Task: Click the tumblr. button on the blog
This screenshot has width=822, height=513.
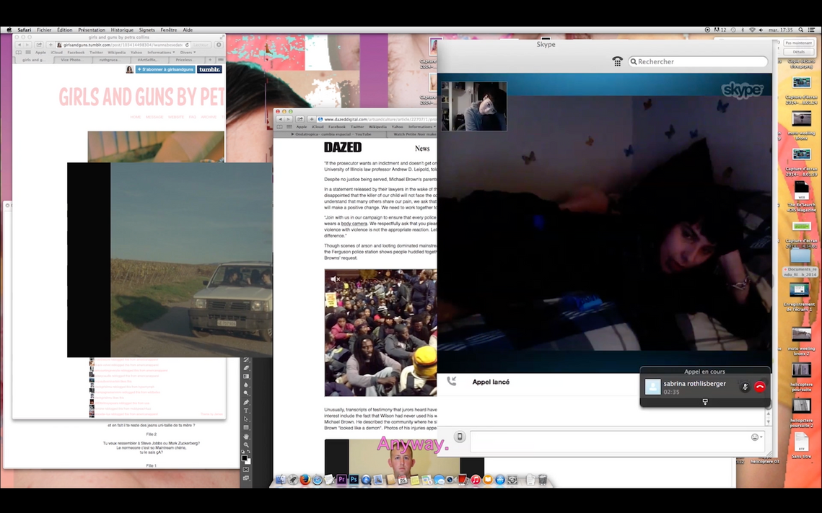Action: tap(209, 69)
